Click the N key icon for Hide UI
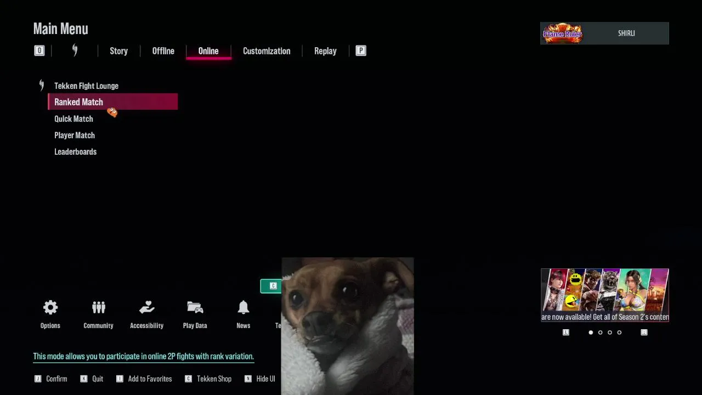This screenshot has height=395, width=702. point(248,379)
